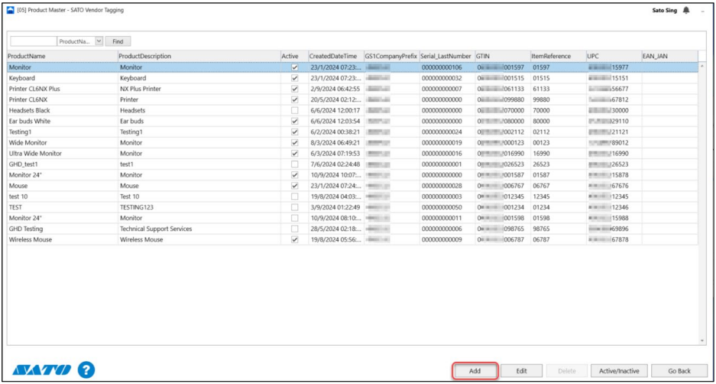The height and width of the screenshot is (384, 716).
Task: Select the Printer CL6NX Plus row
Action: (x=61, y=89)
